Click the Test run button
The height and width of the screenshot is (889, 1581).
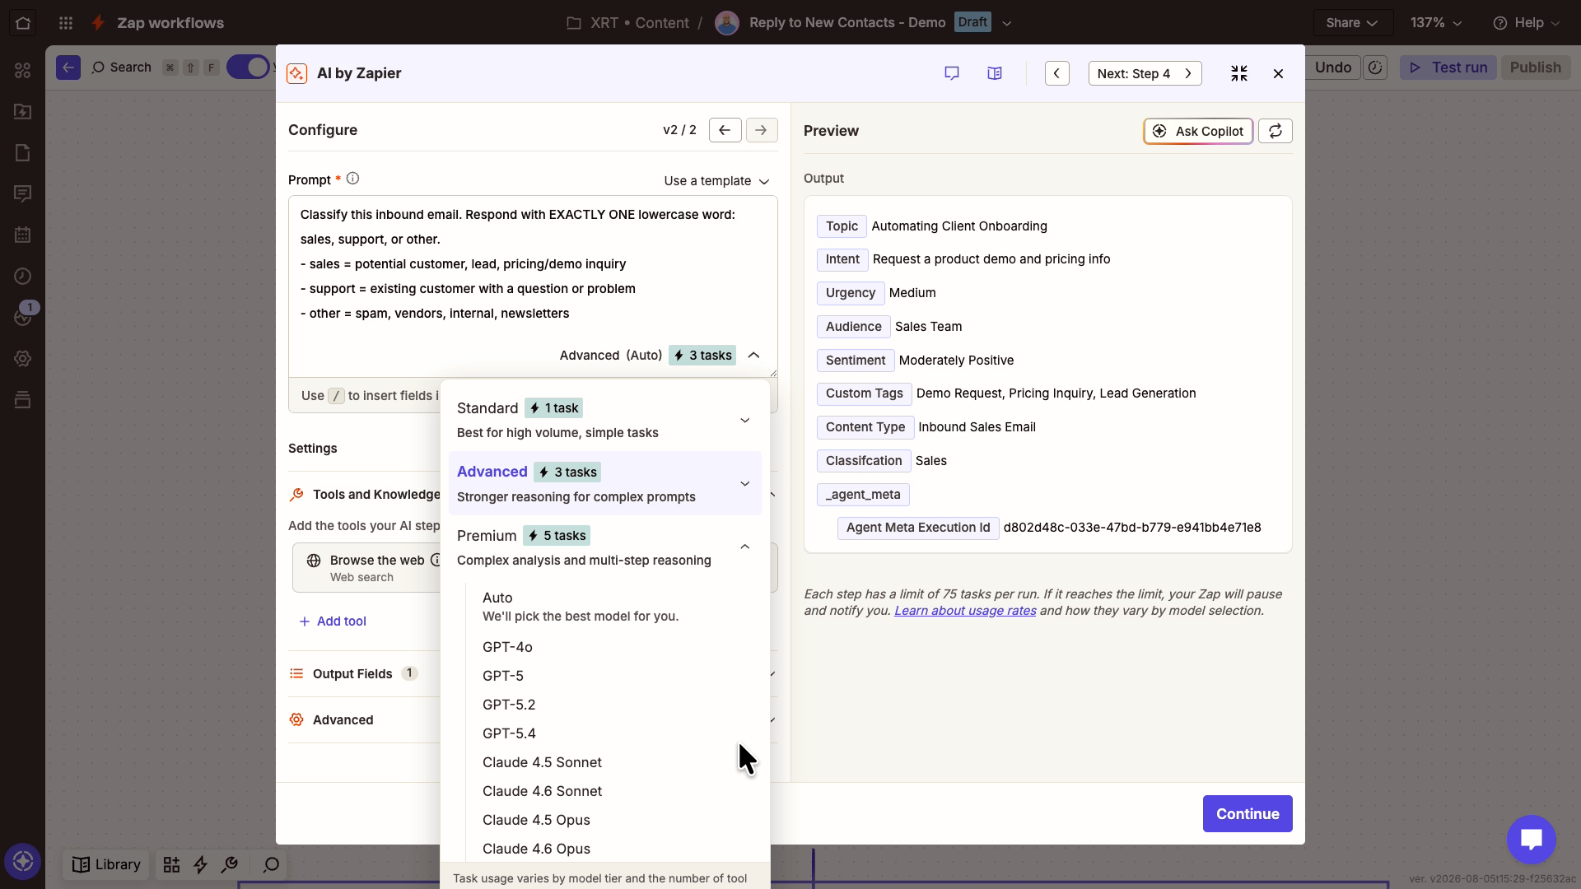(x=1448, y=67)
